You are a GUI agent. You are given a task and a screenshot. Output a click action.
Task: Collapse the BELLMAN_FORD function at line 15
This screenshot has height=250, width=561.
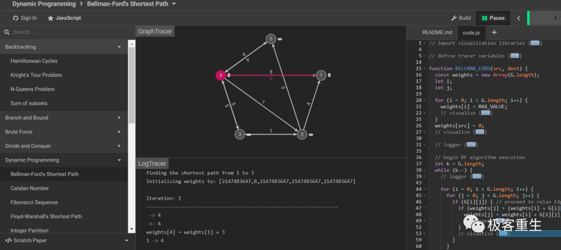424,69
